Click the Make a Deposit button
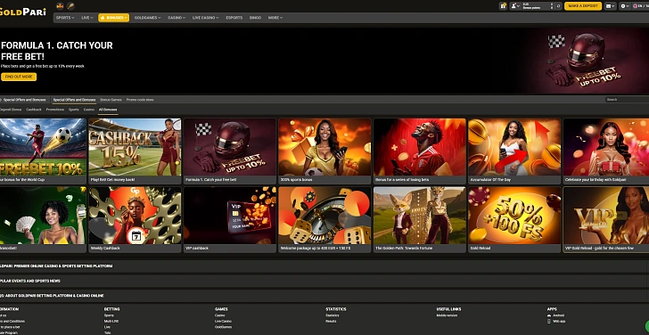This screenshot has height=335, width=649. (583, 5)
